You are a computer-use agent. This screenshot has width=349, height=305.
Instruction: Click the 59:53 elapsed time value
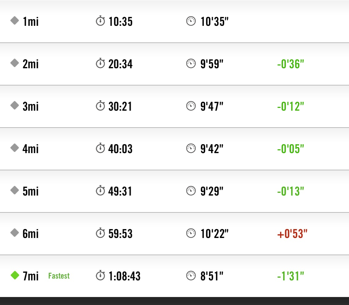point(120,234)
